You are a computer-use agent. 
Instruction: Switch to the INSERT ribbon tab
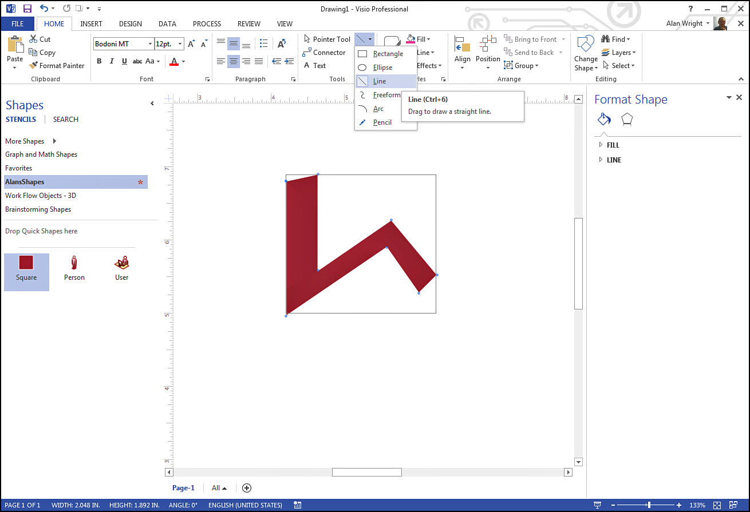(92, 24)
